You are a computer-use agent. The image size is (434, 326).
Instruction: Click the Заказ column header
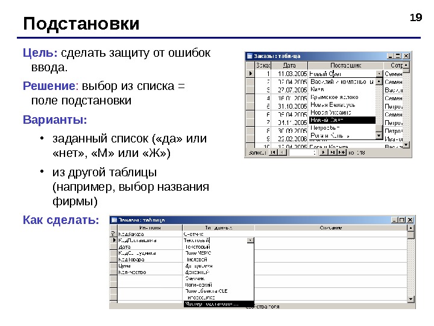(263, 65)
